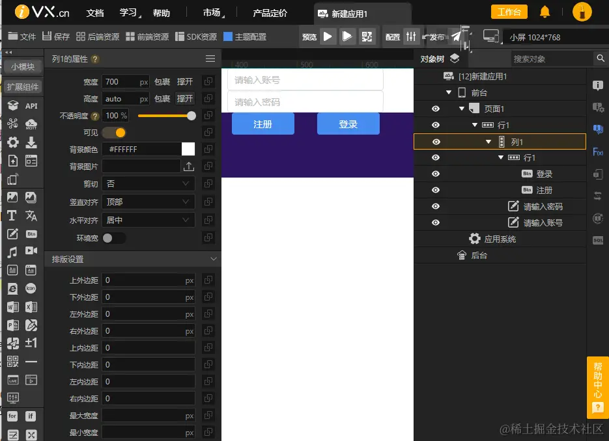Click the preview play button
609x441 pixels.
[x=328, y=37]
